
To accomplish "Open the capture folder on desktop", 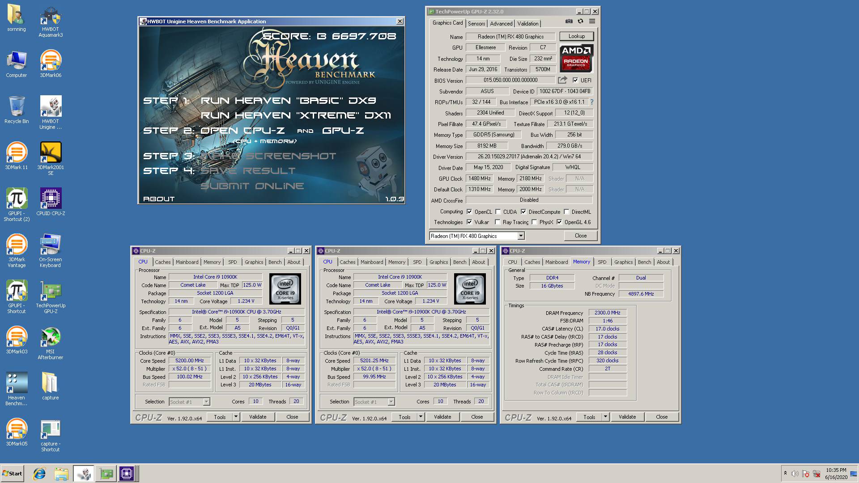I will [51, 387].
